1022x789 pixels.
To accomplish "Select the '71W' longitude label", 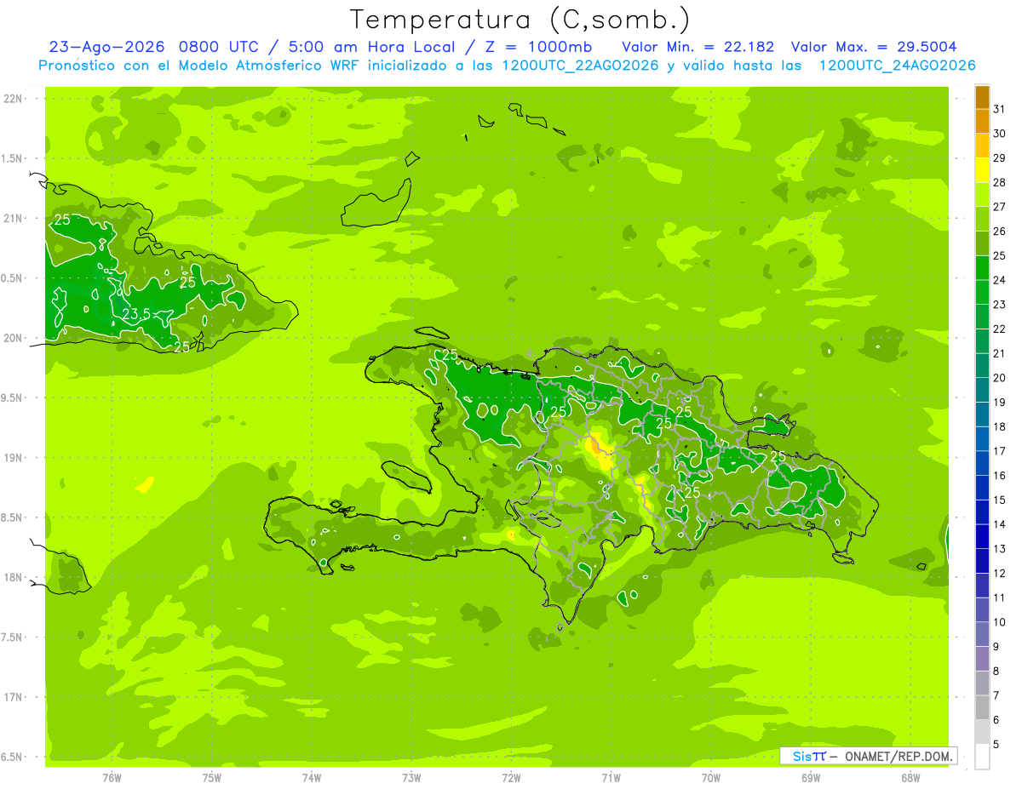I will pos(611,777).
